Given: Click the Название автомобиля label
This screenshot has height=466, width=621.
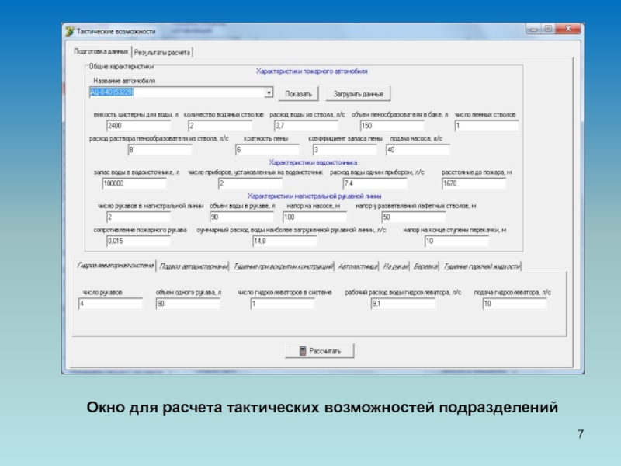Looking at the screenshot, I should coord(124,81).
